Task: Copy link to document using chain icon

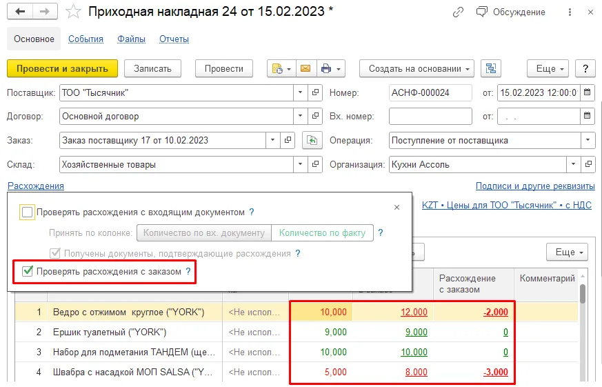Action: pyautogui.click(x=458, y=12)
